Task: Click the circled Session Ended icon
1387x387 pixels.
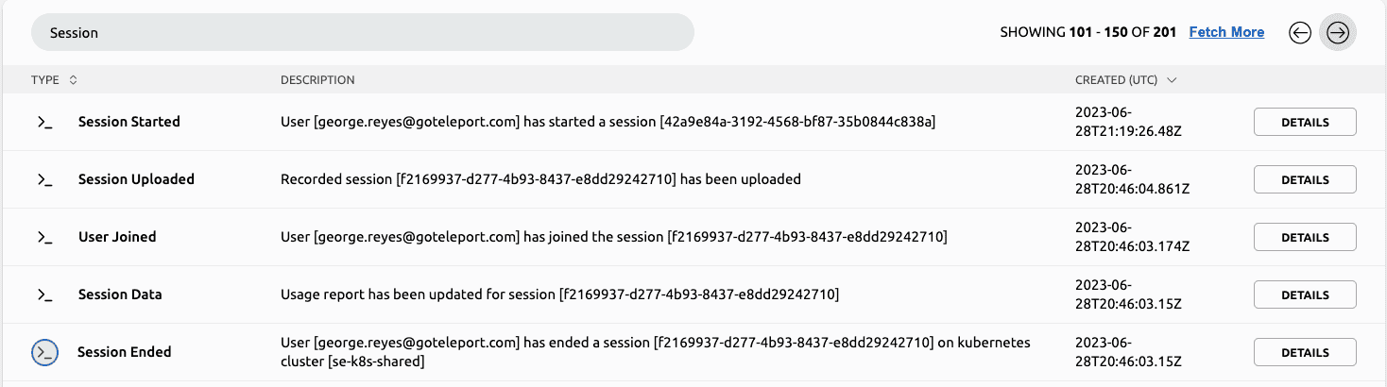Action: coord(44,352)
